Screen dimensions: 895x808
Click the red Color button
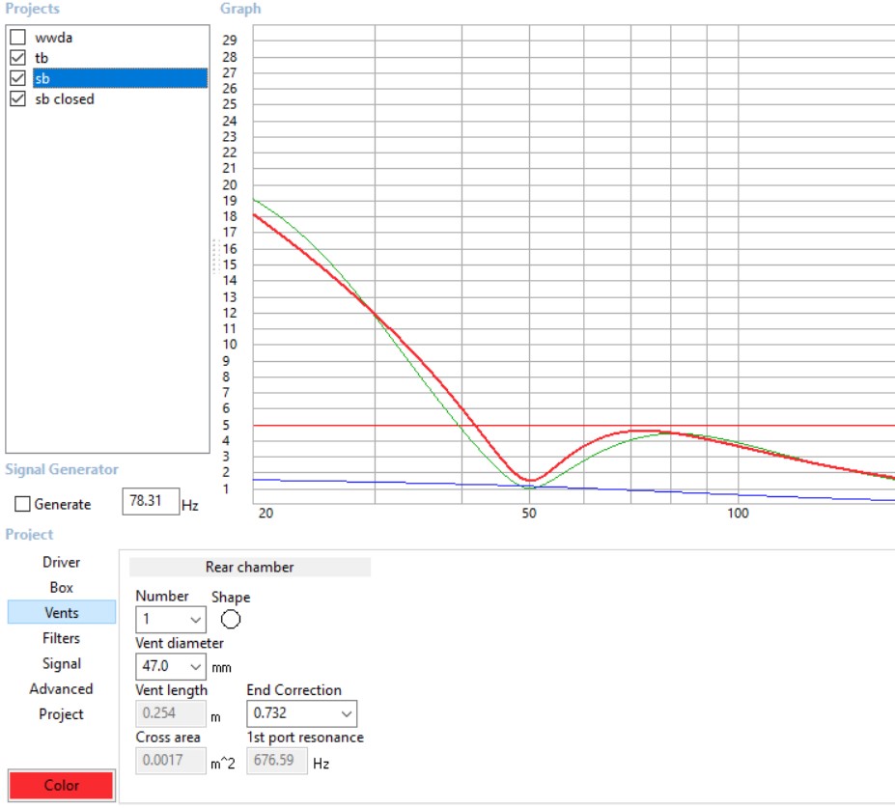62,785
